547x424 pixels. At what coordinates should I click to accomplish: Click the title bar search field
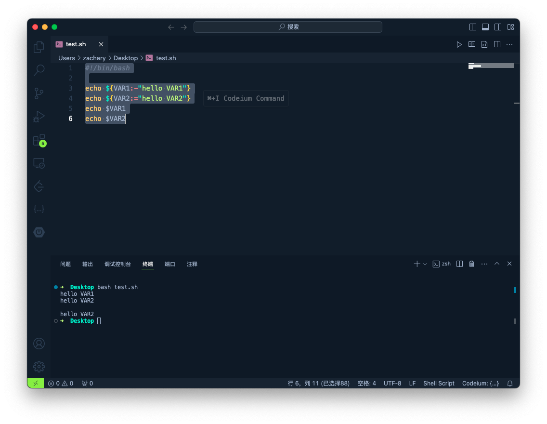pyautogui.click(x=288, y=27)
